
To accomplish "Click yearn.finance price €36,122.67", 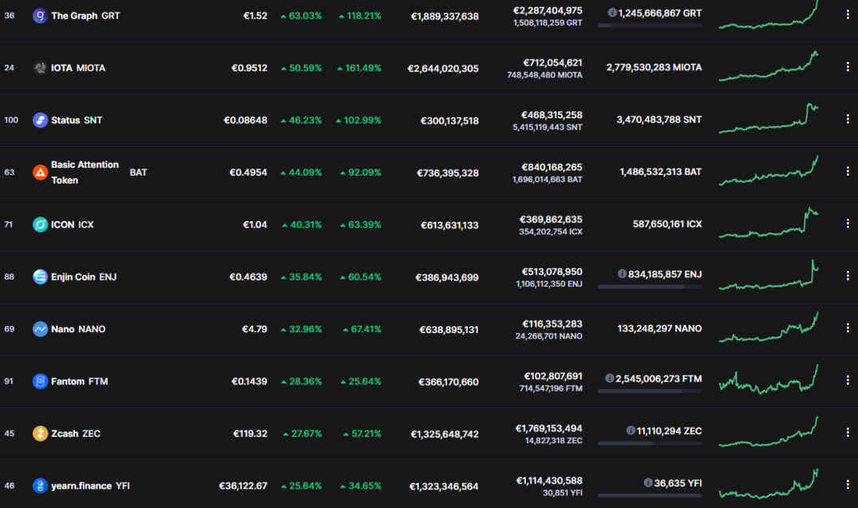I will [x=243, y=486].
